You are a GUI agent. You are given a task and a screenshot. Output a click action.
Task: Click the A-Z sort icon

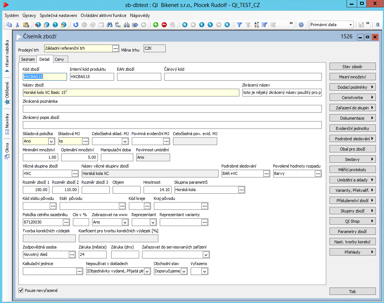tap(257, 25)
